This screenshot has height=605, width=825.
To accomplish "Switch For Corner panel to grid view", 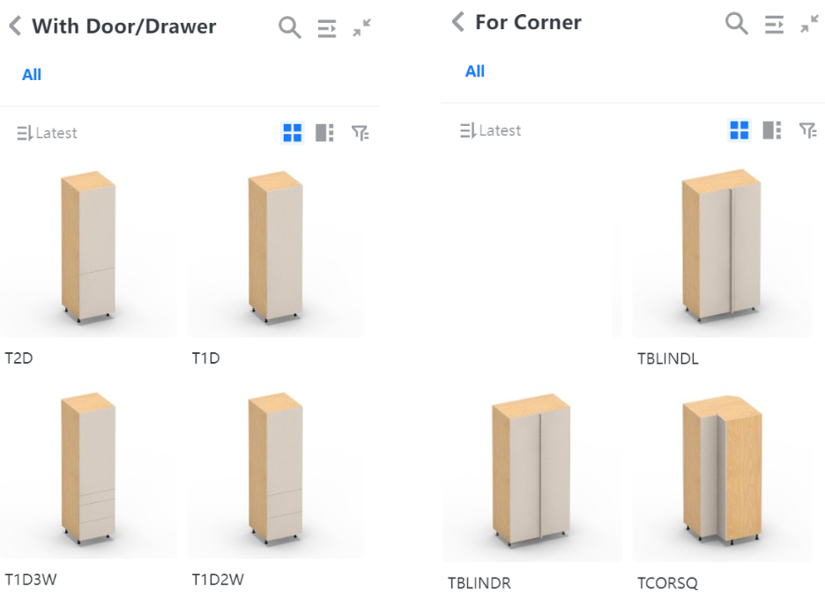I will [740, 129].
